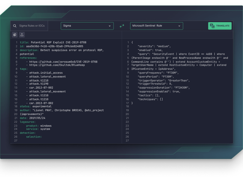The height and width of the screenshot is (179, 243).
Task: Click the magnifying glass search icon
Action: [x=15, y=26]
